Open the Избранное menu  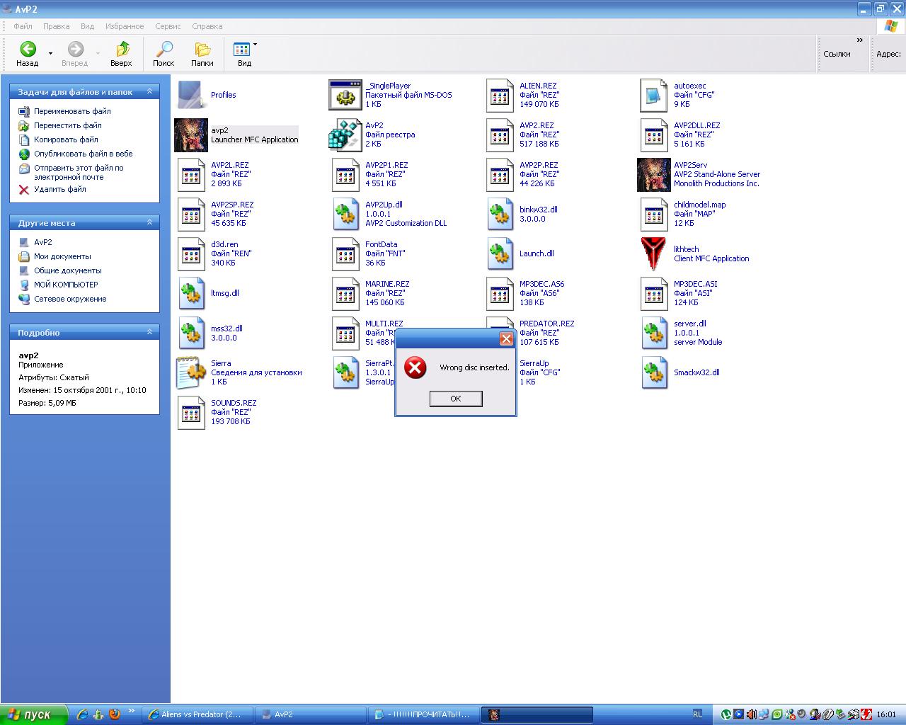pos(125,26)
